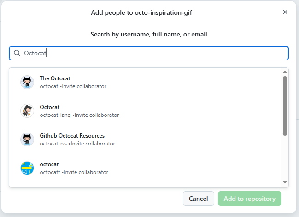
Task: Click the scrollbar up arrow
Action: coord(285,72)
